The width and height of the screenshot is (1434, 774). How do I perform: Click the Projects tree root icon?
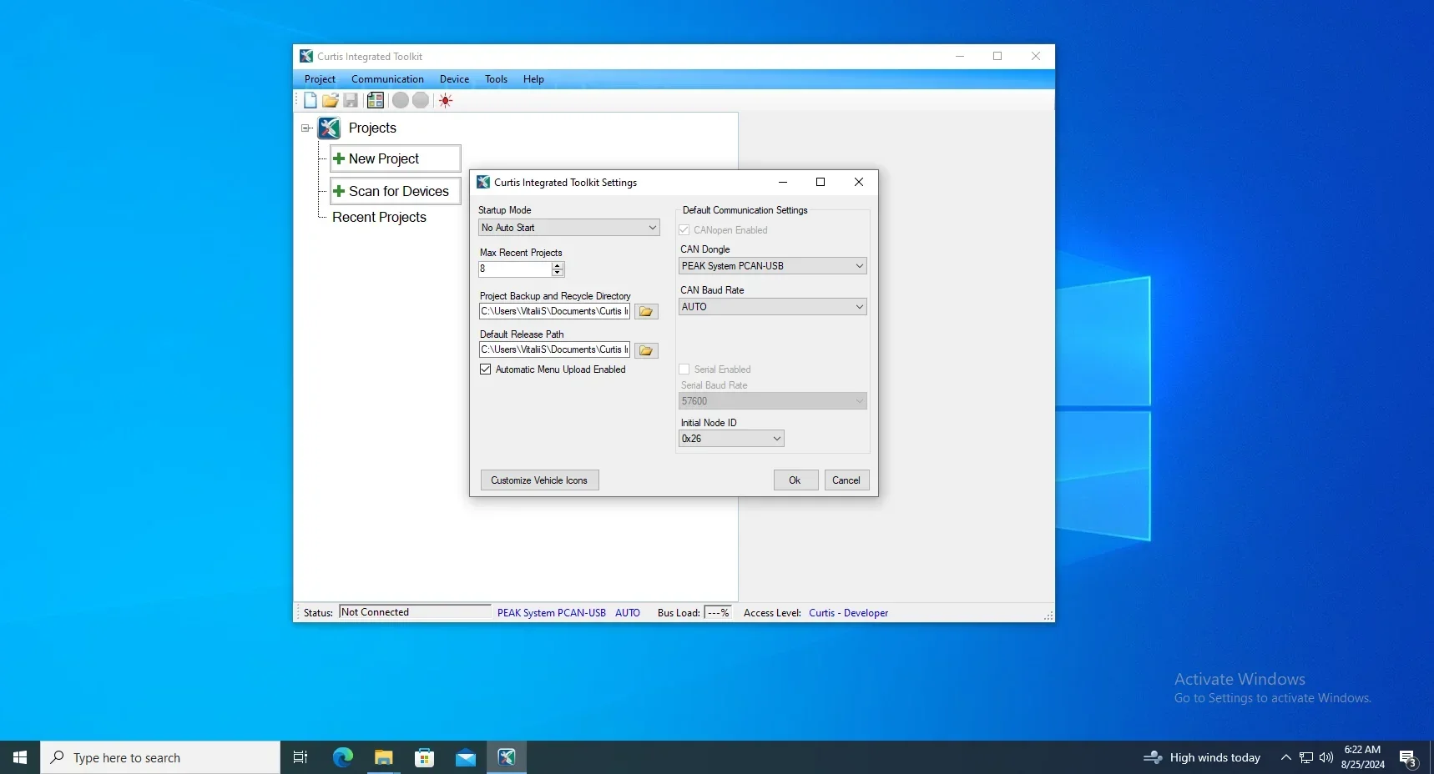point(330,128)
